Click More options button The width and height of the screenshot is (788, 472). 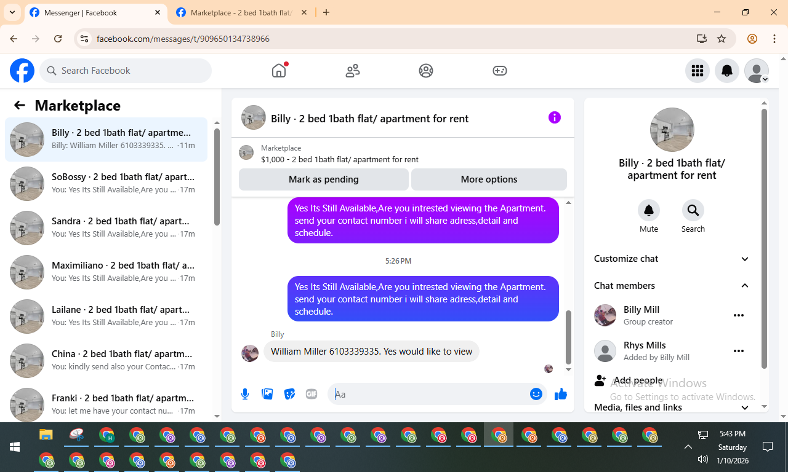[489, 179]
